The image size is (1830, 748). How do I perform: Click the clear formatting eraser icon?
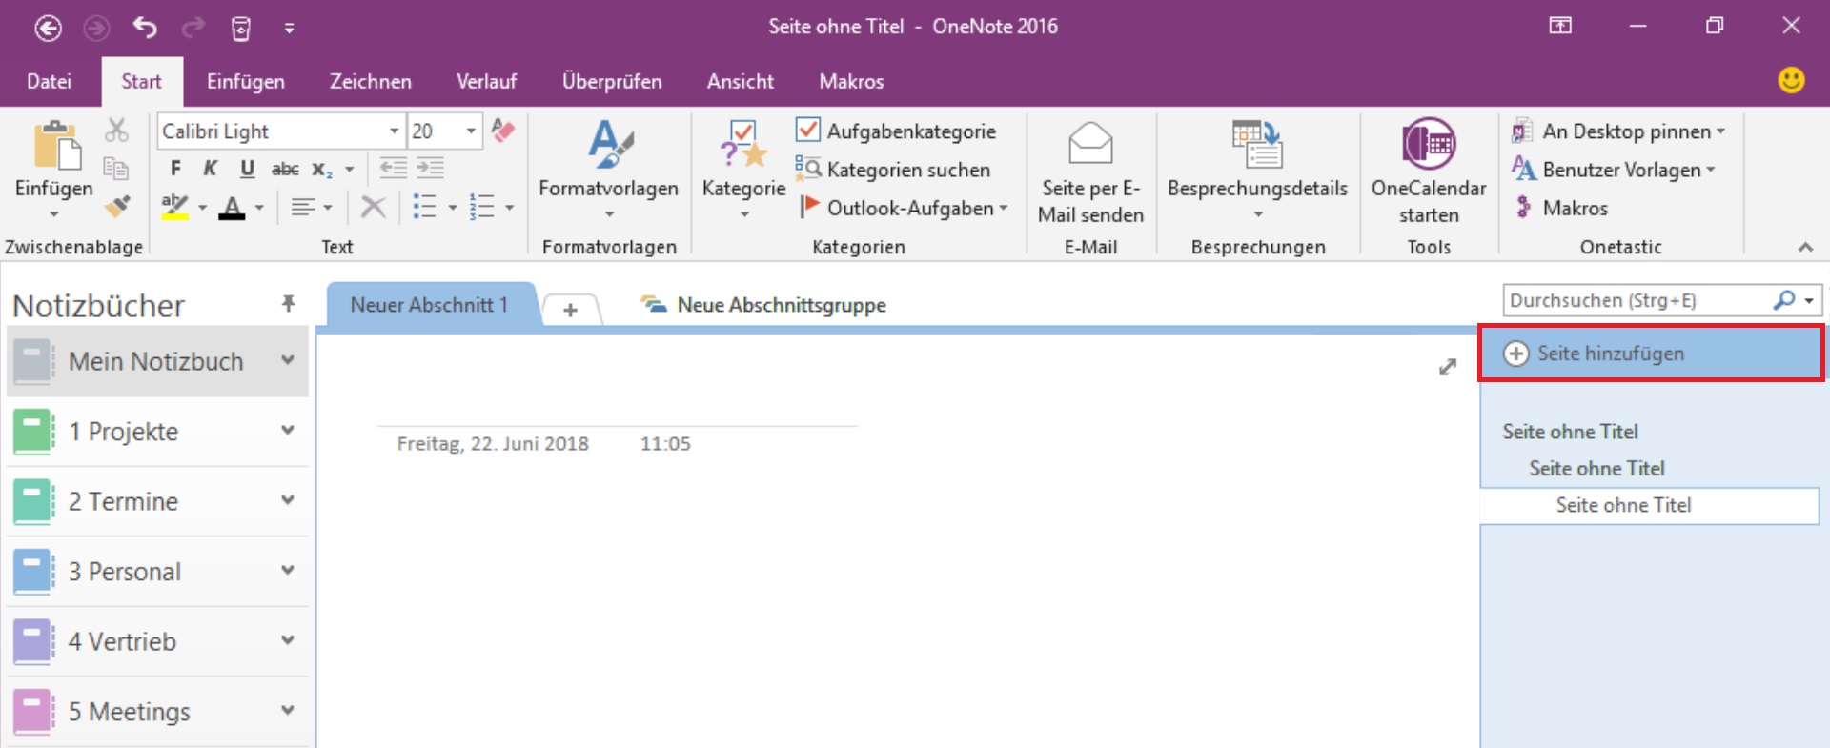coord(503,131)
